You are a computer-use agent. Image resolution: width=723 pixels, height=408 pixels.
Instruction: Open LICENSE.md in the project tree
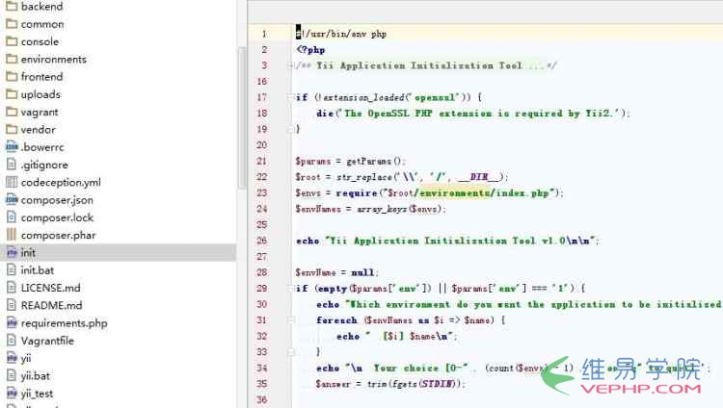[51, 288]
